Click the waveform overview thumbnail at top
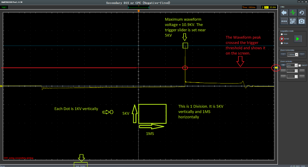The height and width of the screenshot is (167, 308). click(x=139, y=7)
